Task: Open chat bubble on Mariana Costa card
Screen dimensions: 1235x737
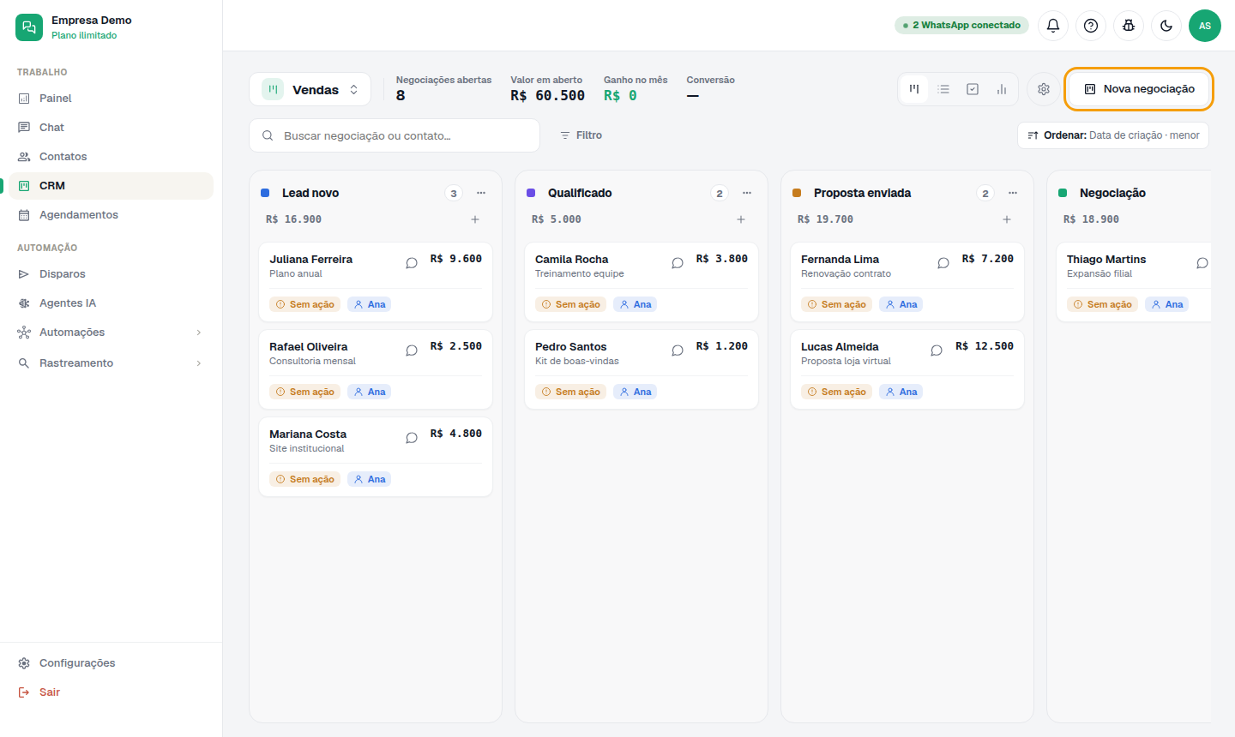Action: point(412,438)
